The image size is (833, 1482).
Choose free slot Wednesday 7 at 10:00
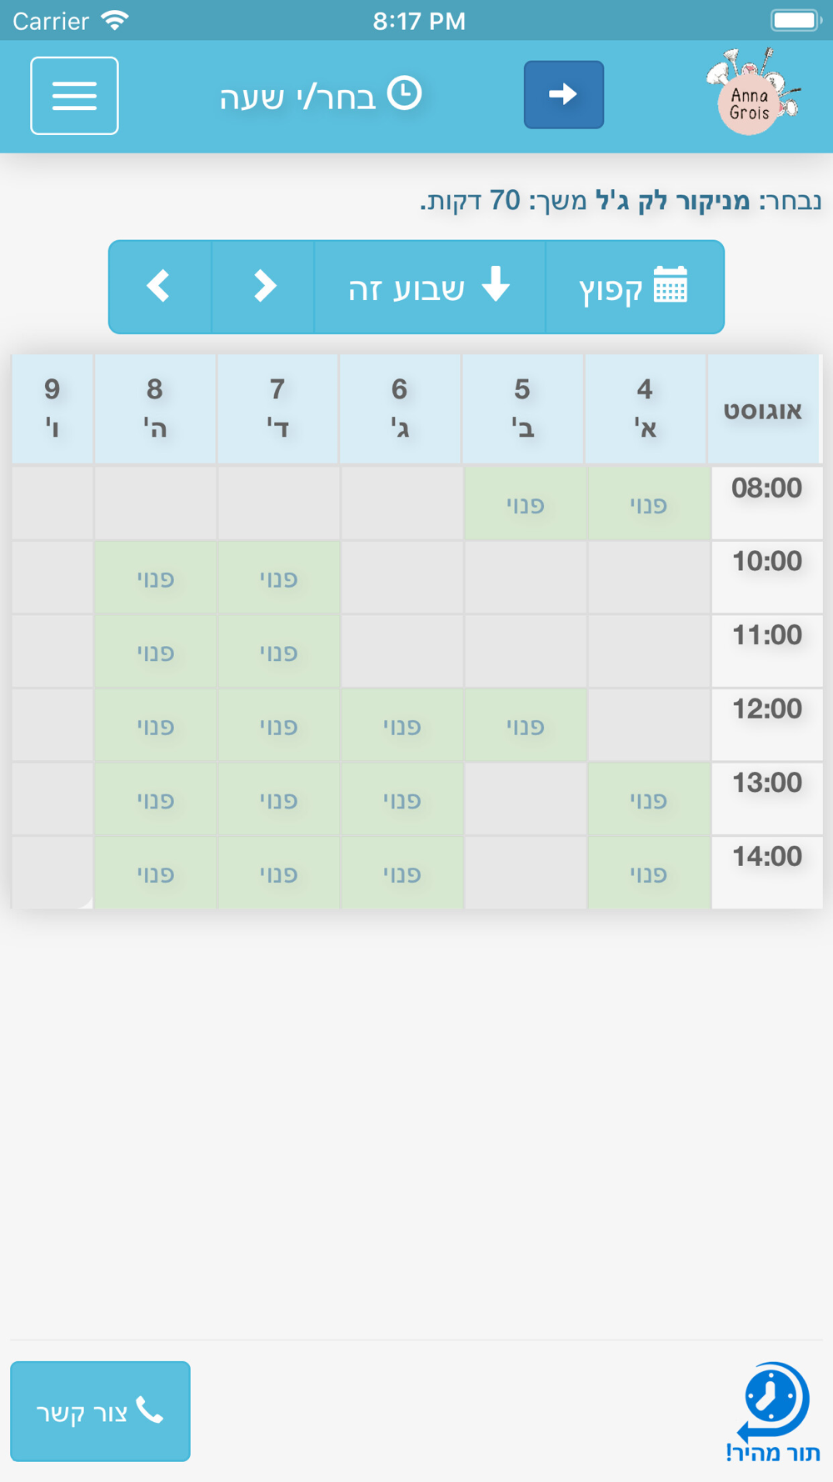[x=278, y=578]
